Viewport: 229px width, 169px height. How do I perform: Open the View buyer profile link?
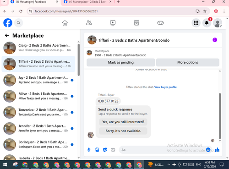[x=165, y=87]
